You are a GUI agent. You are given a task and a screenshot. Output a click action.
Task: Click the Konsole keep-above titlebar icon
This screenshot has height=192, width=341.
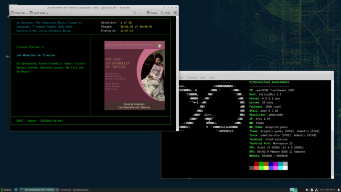(x=164, y=7)
